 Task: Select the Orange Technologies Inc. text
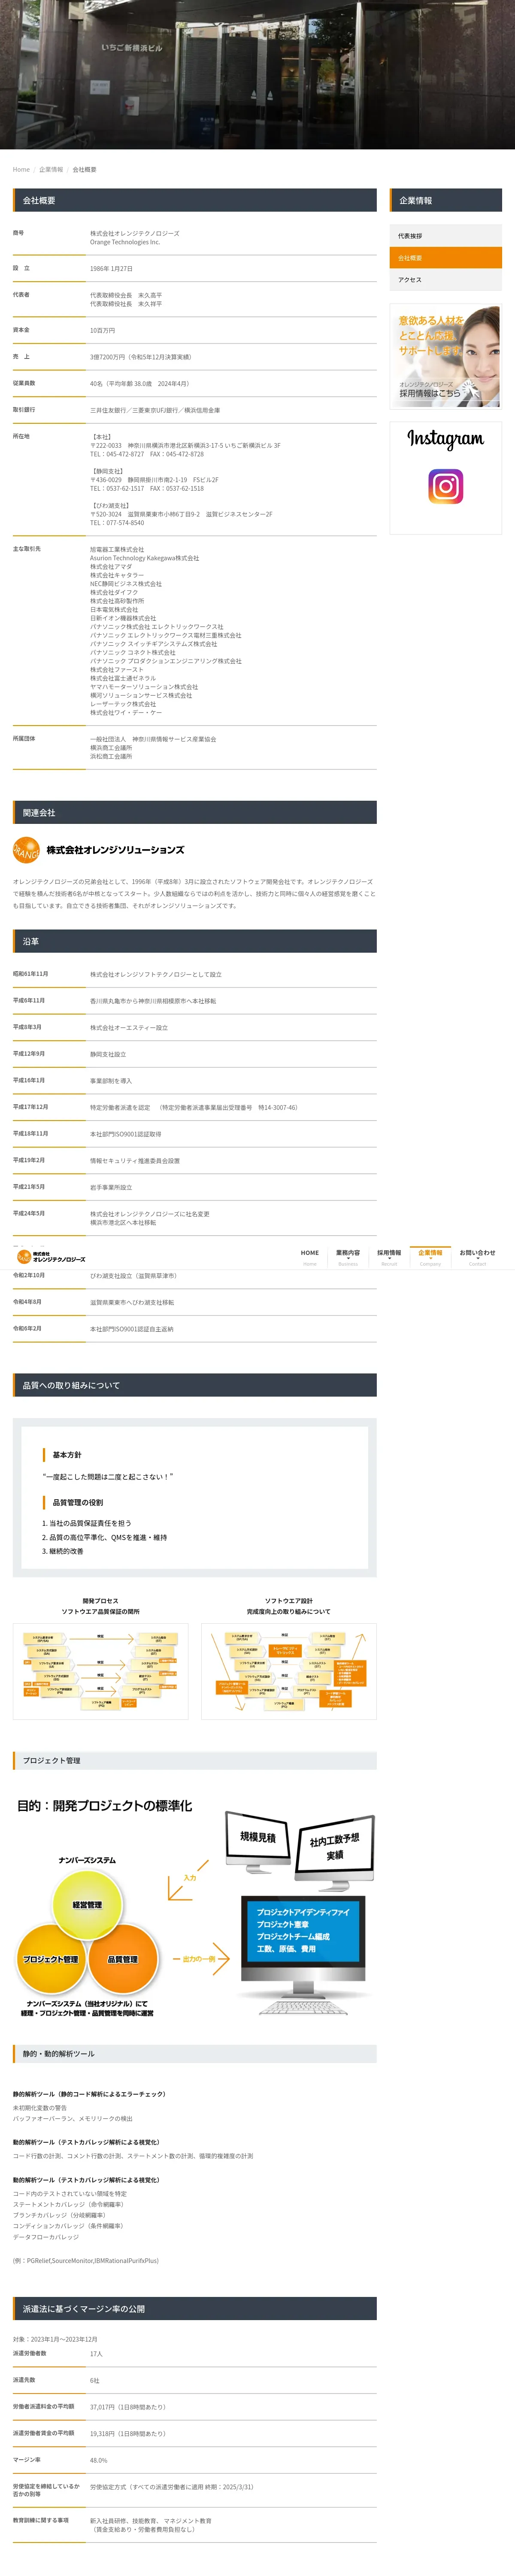pyautogui.click(x=125, y=242)
